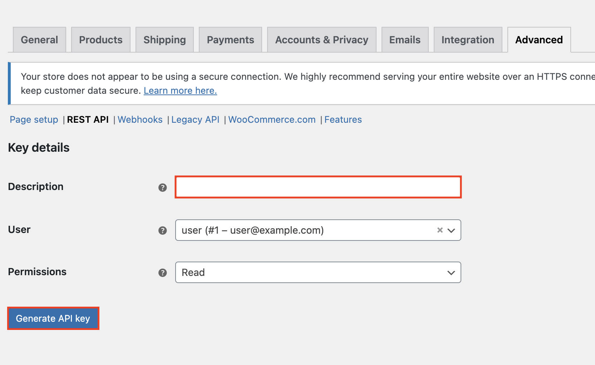Click the help icon next to Permissions
Image resolution: width=595 pixels, height=365 pixels.
coord(163,273)
